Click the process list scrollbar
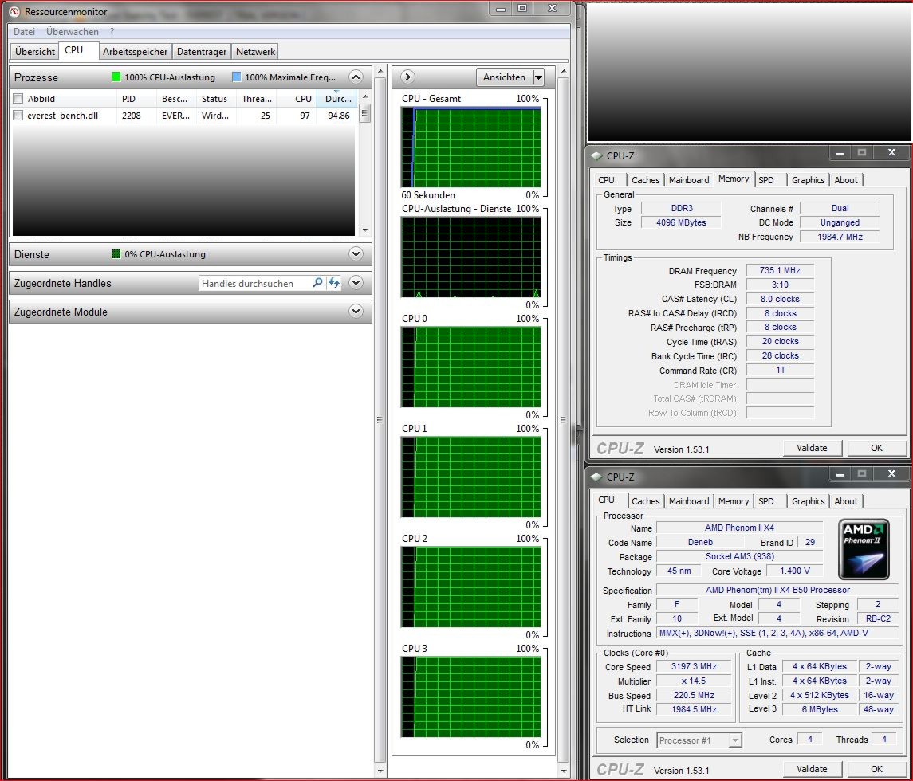Viewport: 913px width, 781px height. [365, 163]
